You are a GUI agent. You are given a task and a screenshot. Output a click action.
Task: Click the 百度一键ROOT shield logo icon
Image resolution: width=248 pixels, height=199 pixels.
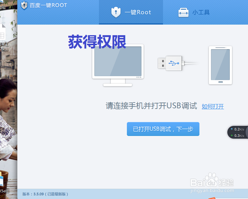pyautogui.click(x=24, y=5)
